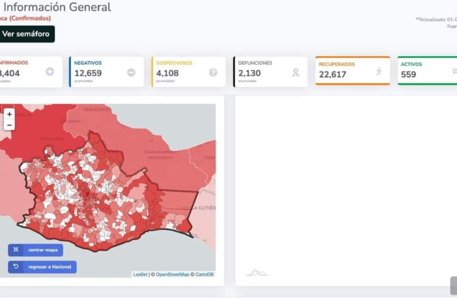
Task: Open the OpenStreetMap attribution link
Action: (172, 274)
